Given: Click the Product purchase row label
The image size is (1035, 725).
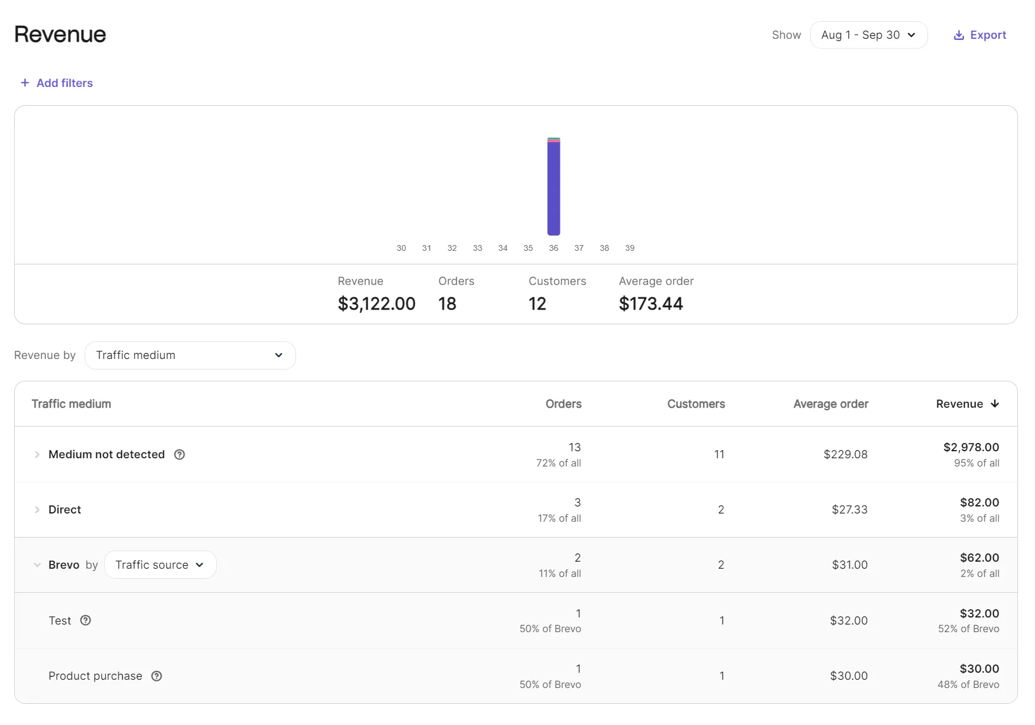Looking at the screenshot, I should coord(95,676).
